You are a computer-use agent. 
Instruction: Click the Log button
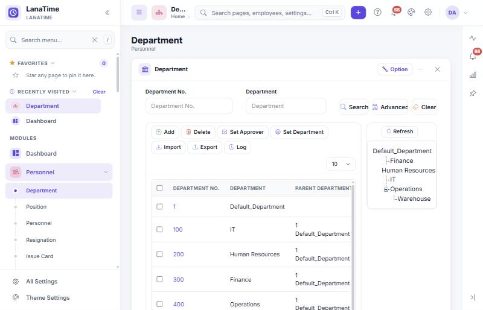pyautogui.click(x=237, y=147)
